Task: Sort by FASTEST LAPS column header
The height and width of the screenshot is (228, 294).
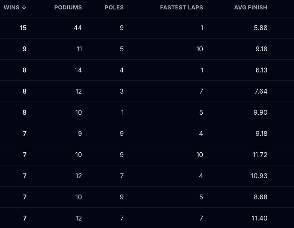Action: [182, 8]
